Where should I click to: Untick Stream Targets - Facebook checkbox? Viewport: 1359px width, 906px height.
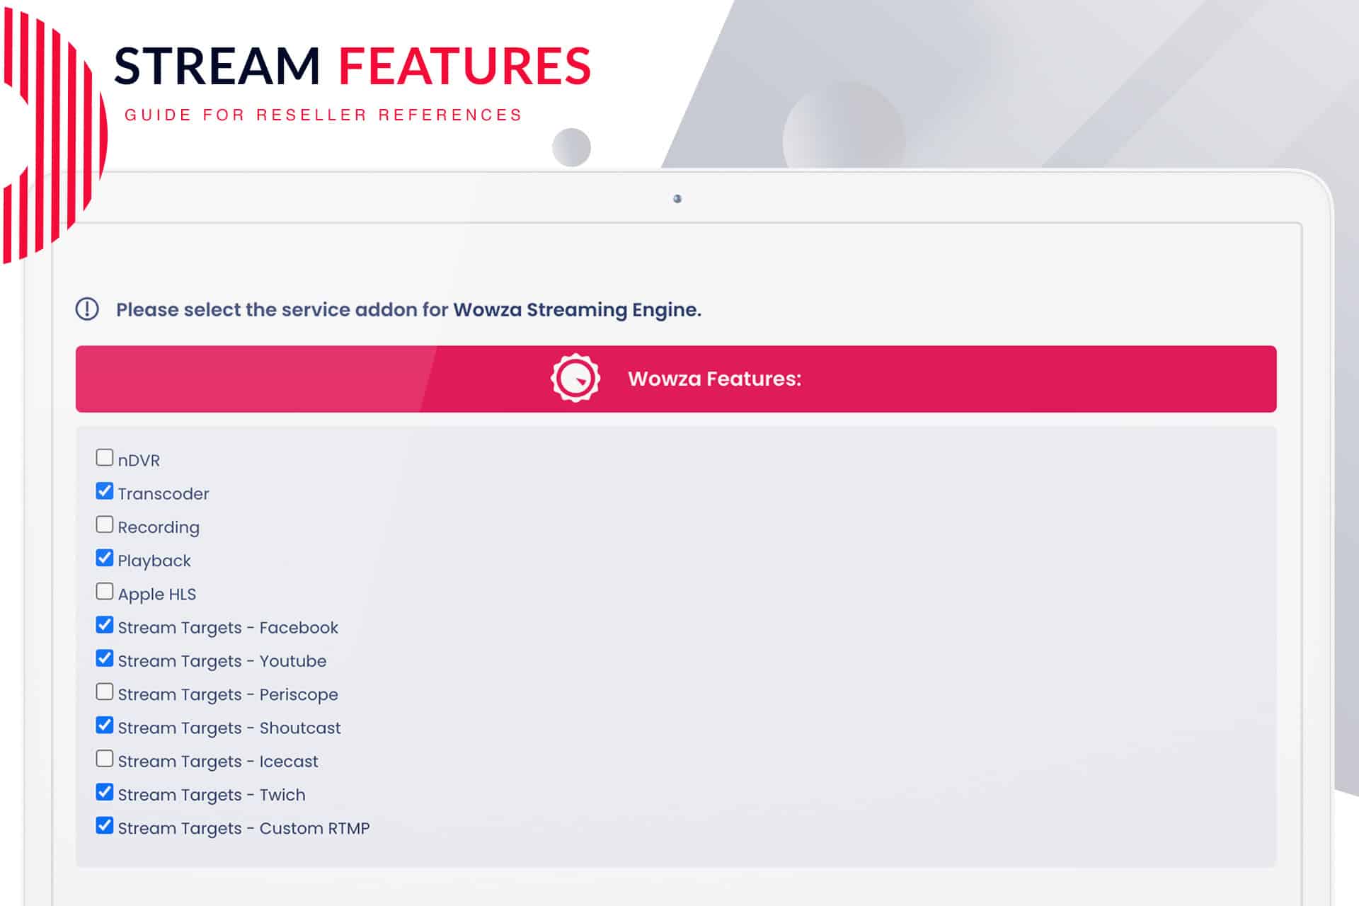[105, 624]
